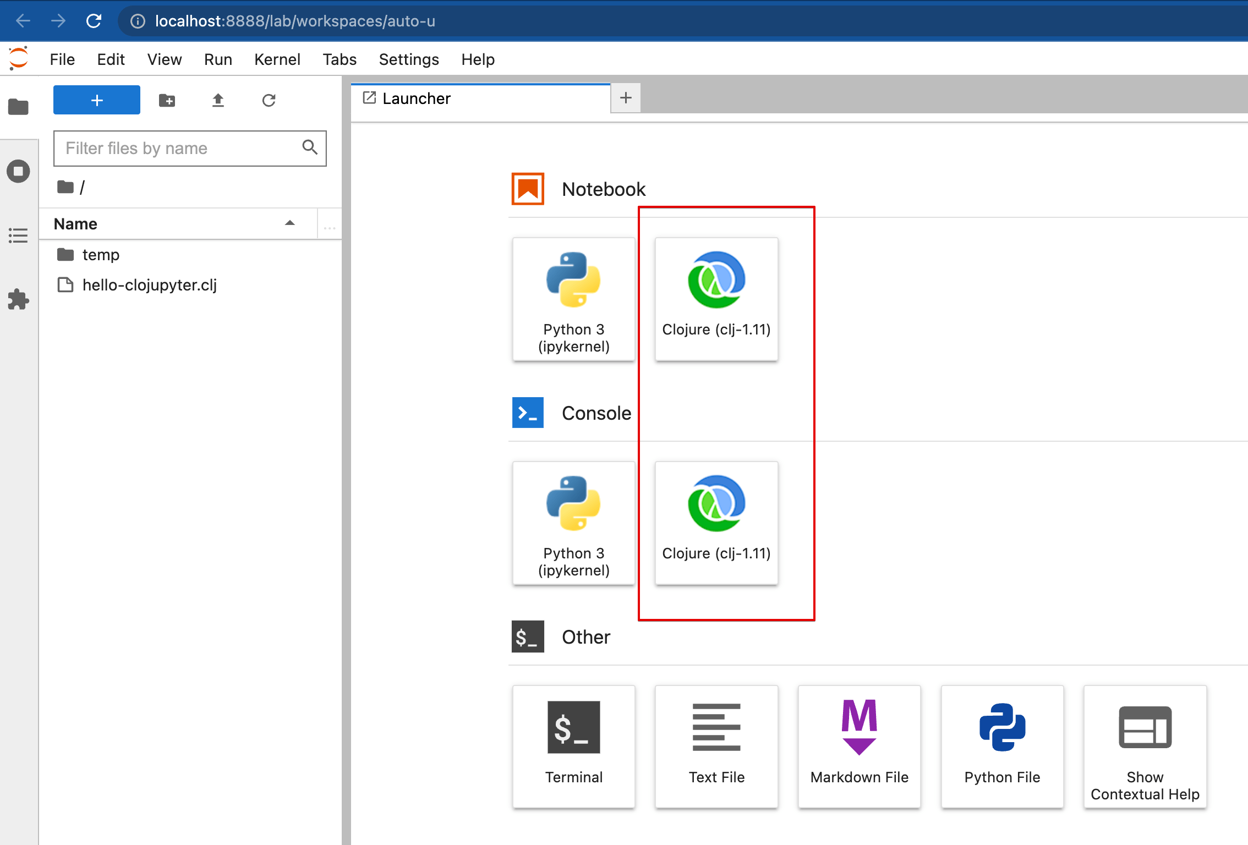Click the Filter files by name field
Screen dimensions: 1248x845
point(190,149)
